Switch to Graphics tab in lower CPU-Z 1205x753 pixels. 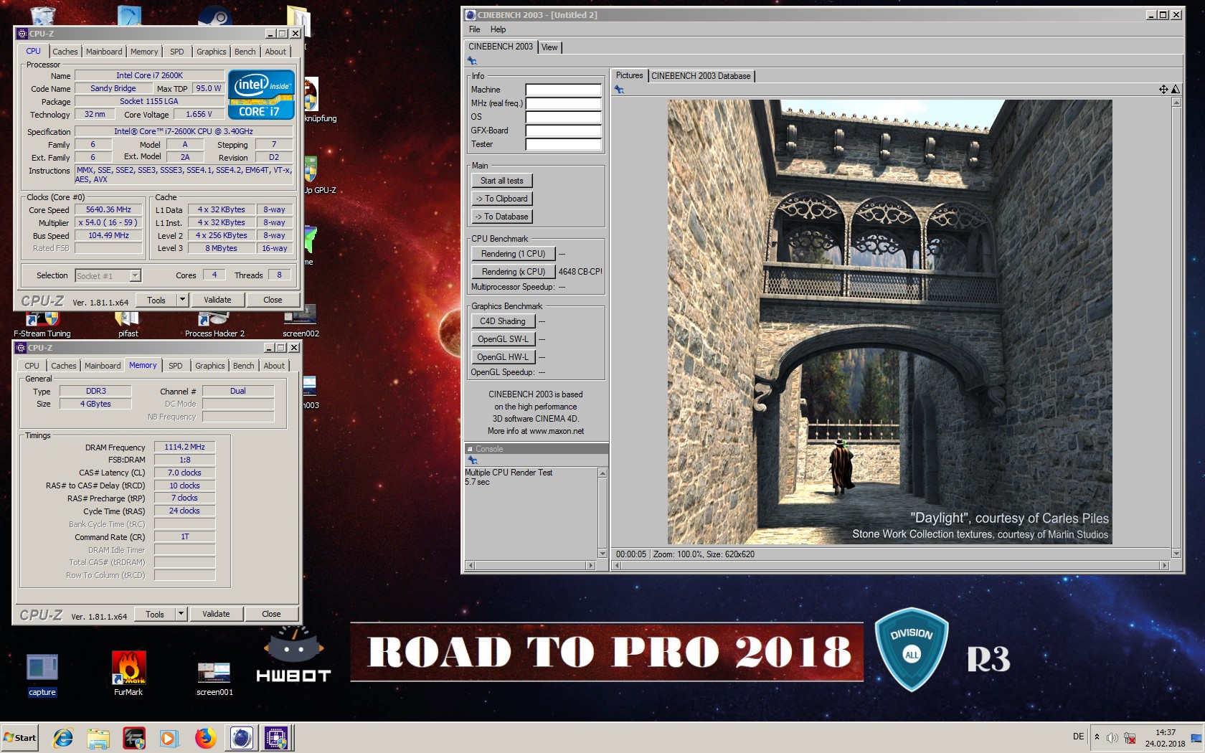(x=209, y=366)
